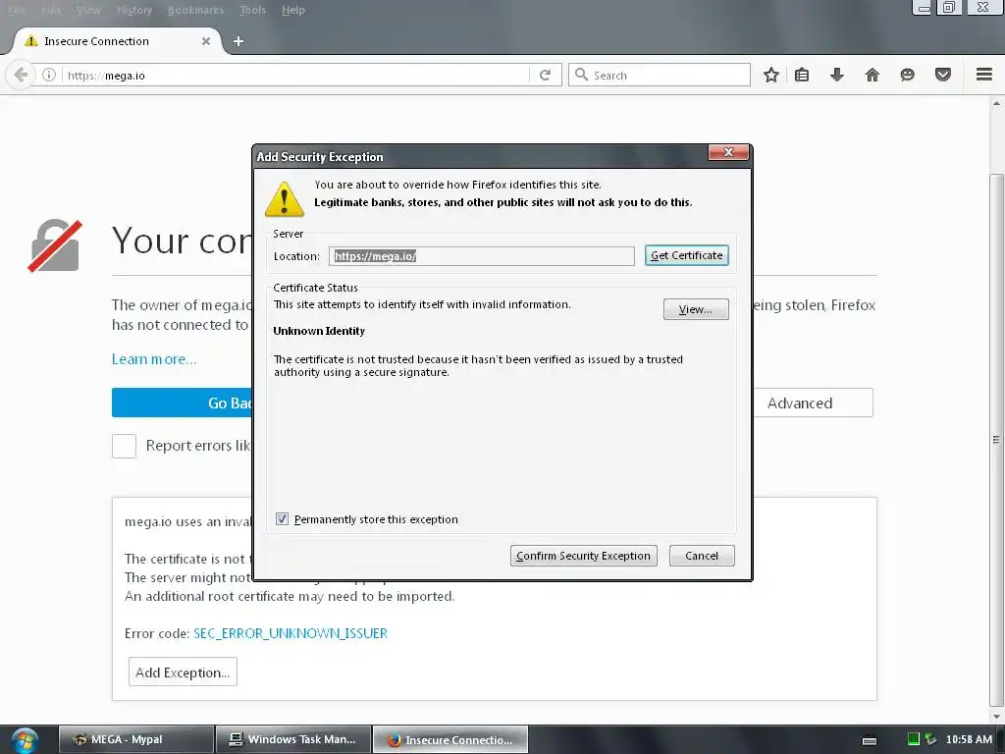This screenshot has width=1005, height=754.
Task: Reload the page with the refresh icon
Action: [x=545, y=75]
